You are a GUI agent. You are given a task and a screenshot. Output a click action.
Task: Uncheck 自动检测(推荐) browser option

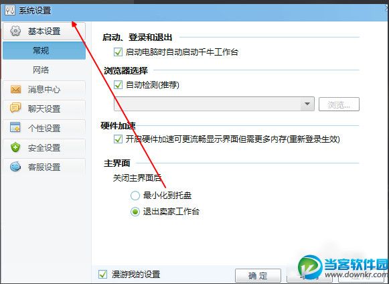[118, 85]
